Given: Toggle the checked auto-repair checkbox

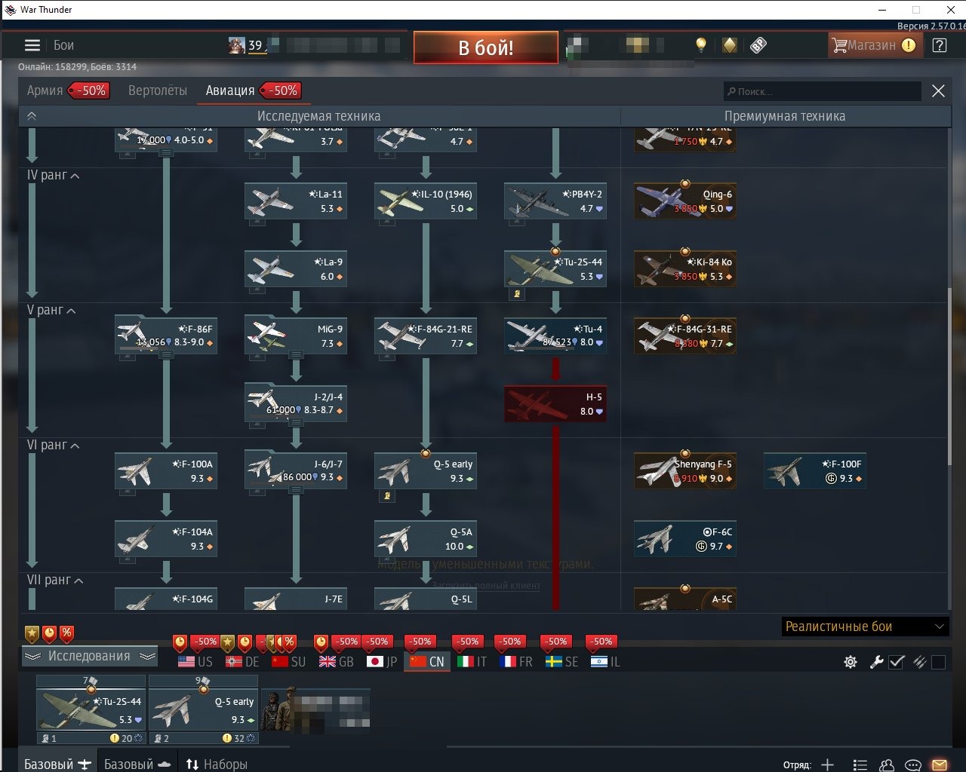Looking at the screenshot, I should (897, 662).
